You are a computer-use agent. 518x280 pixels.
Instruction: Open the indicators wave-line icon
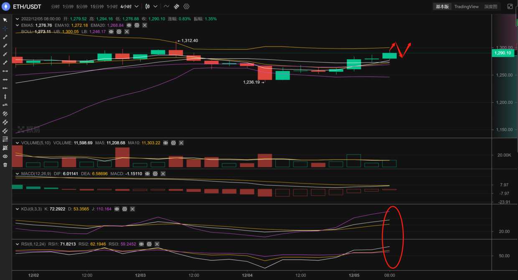click(166, 7)
